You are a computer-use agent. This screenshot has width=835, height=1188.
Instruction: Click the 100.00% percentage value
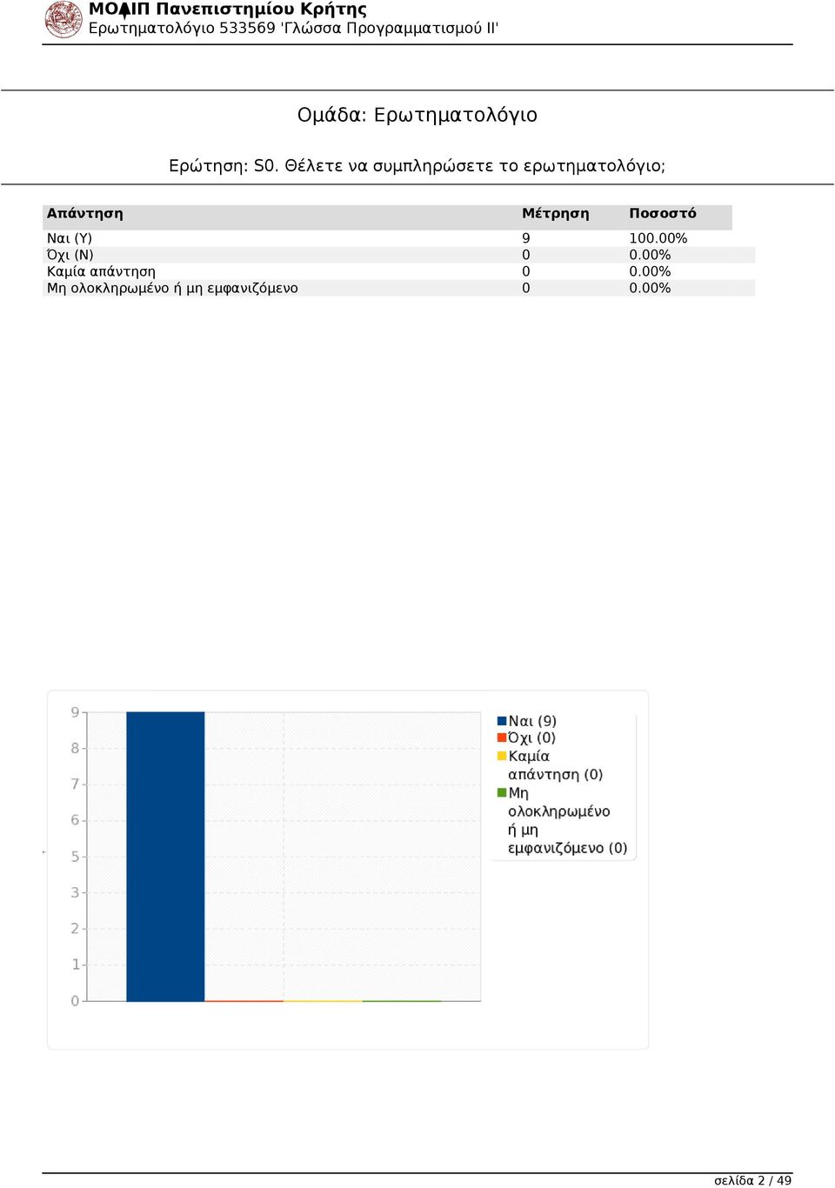point(658,238)
